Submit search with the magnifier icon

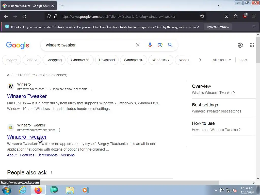170,45
